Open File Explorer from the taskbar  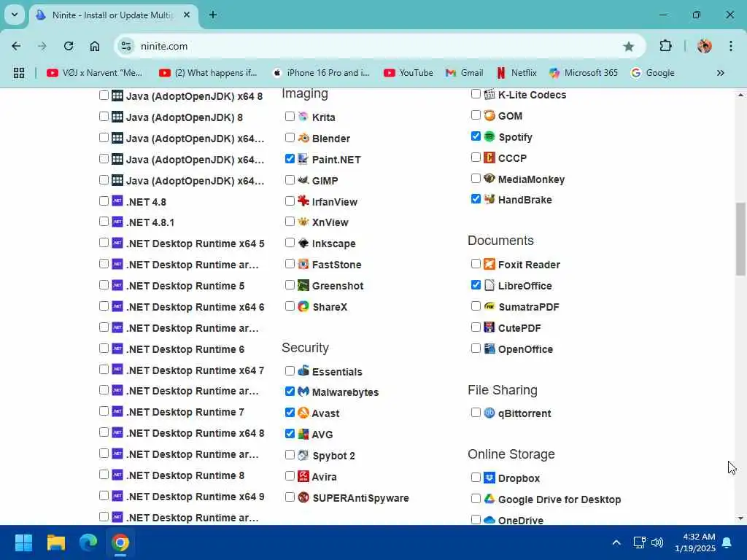[x=55, y=542]
